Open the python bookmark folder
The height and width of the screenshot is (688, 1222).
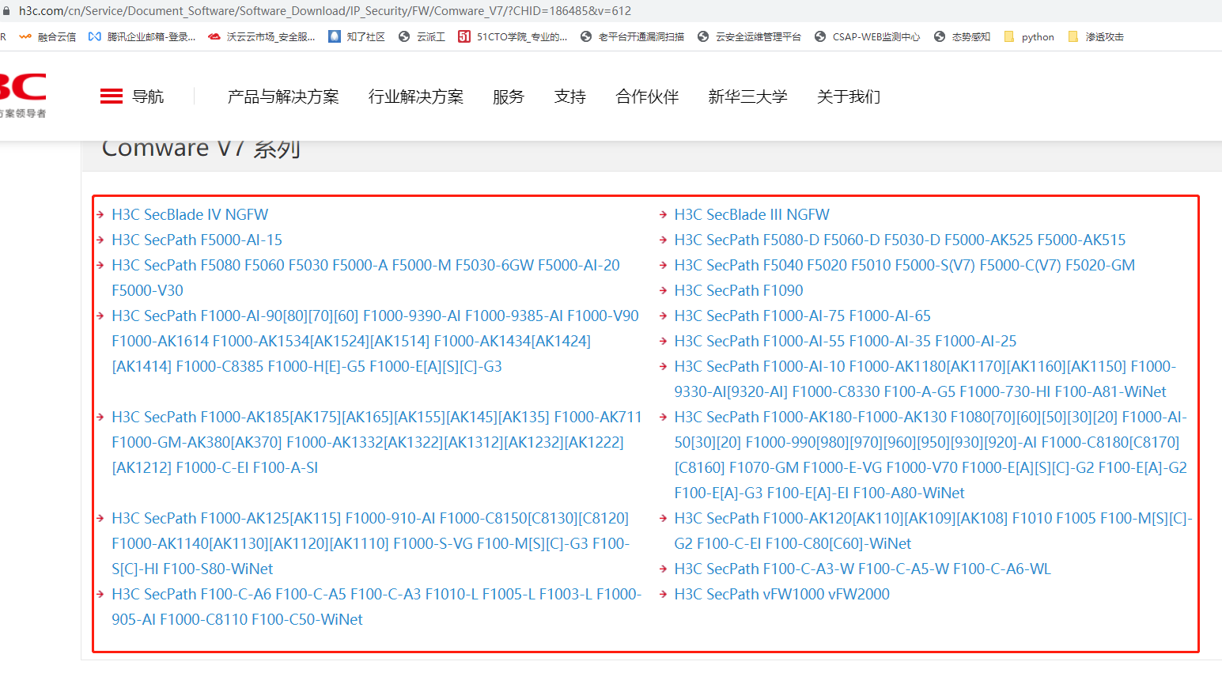point(1029,36)
